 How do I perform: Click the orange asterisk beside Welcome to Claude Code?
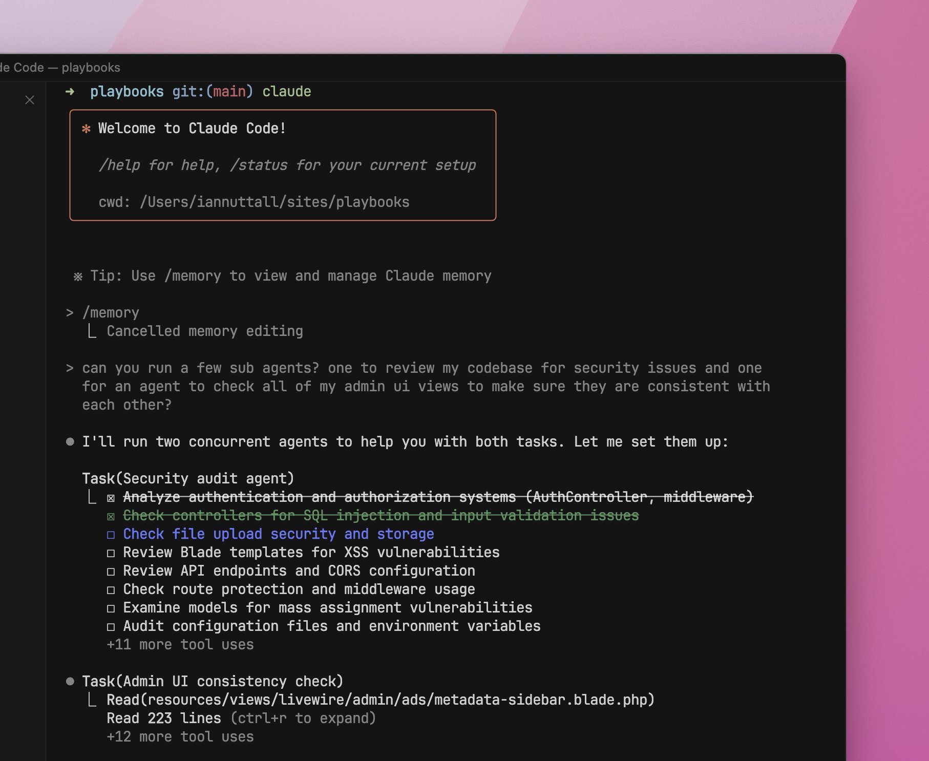click(86, 129)
